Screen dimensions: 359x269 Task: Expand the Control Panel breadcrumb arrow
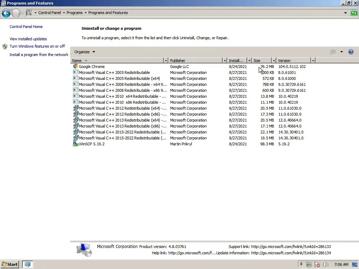[64, 13]
